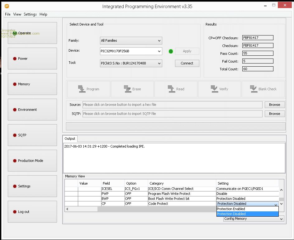Select the Operate mode in sidebar
This screenshot has width=294, height=240.
32,33
